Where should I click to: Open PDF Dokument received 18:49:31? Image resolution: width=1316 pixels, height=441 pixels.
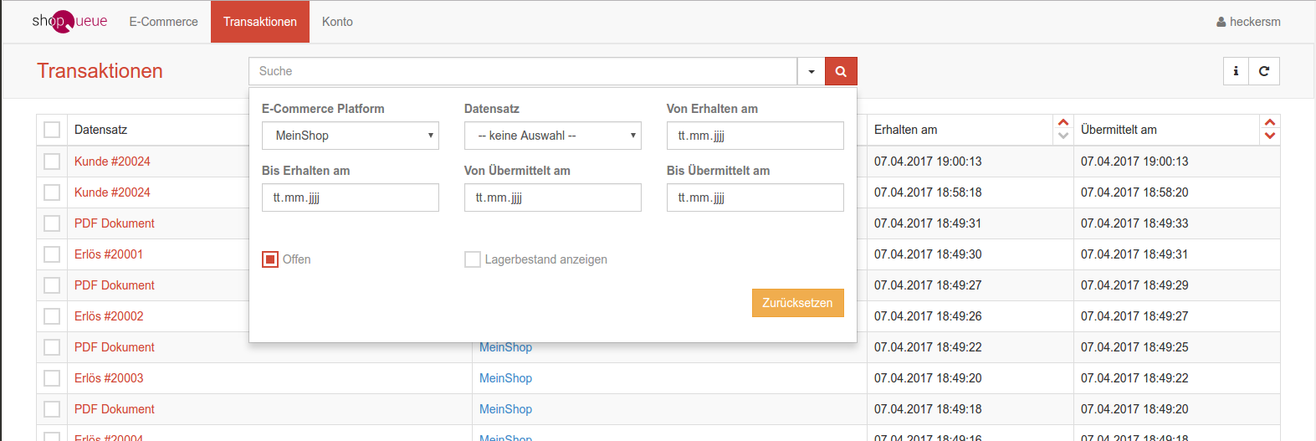[115, 223]
